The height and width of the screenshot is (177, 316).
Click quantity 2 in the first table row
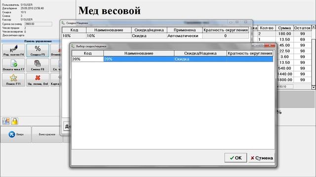tap(267, 34)
